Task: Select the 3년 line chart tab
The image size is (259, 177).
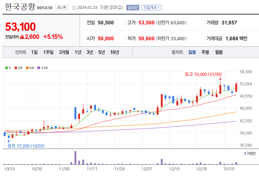Action: [90, 52]
